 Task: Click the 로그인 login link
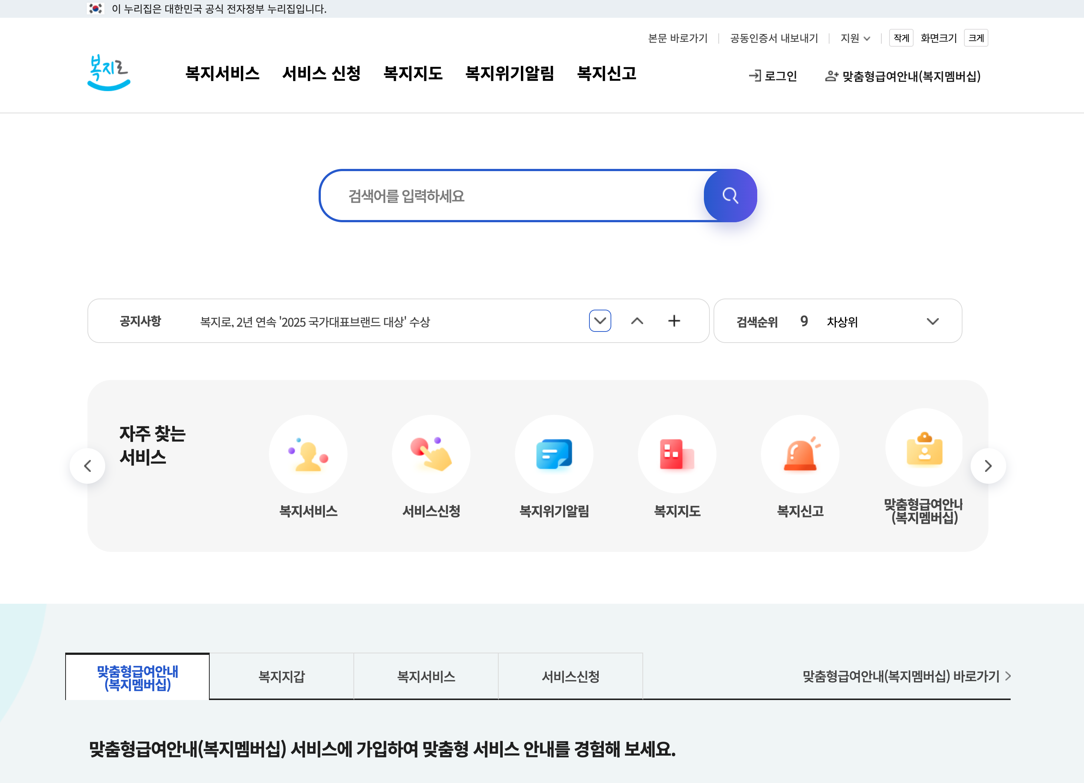pyautogui.click(x=773, y=76)
